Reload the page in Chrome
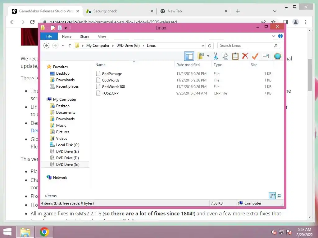Image resolution: width=318 pixels, height=238 pixels. pos(32,22)
